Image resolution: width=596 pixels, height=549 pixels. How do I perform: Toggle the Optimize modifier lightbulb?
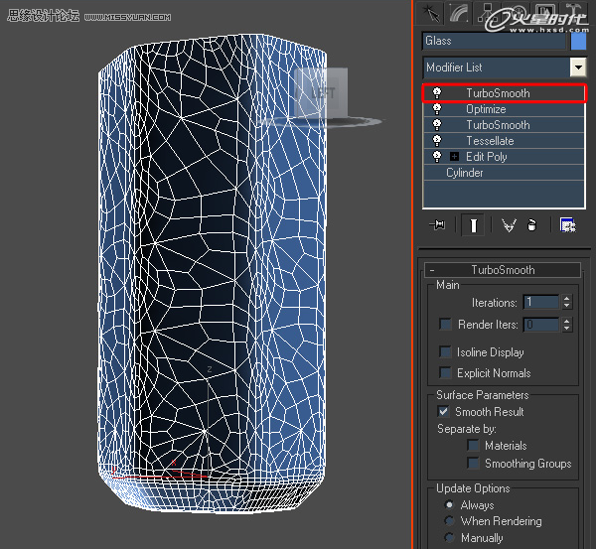coord(437,109)
